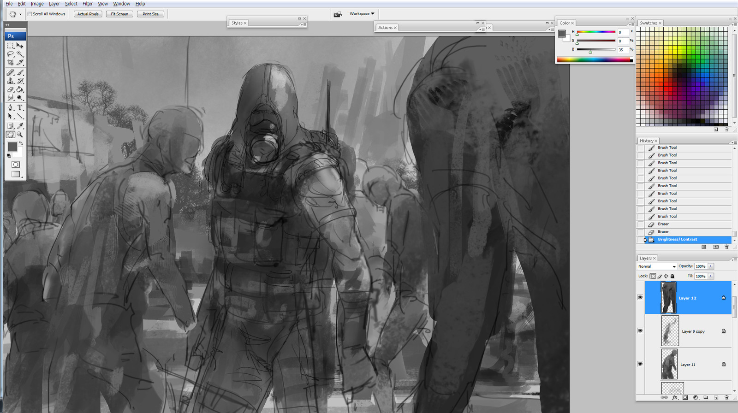Select the Move tool
Viewport: 738px width, 413px height.
tap(20, 46)
